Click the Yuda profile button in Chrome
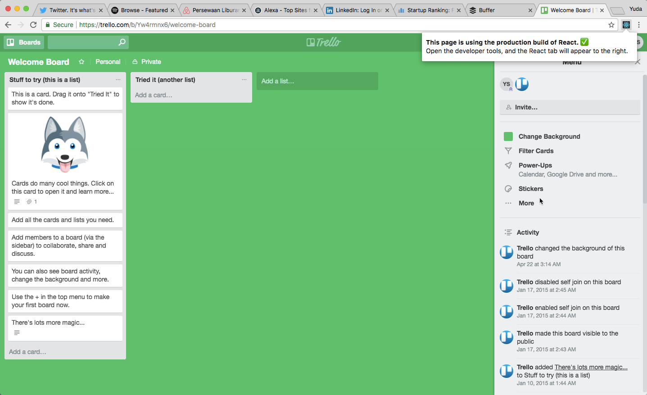This screenshot has height=395, width=647. click(x=636, y=9)
